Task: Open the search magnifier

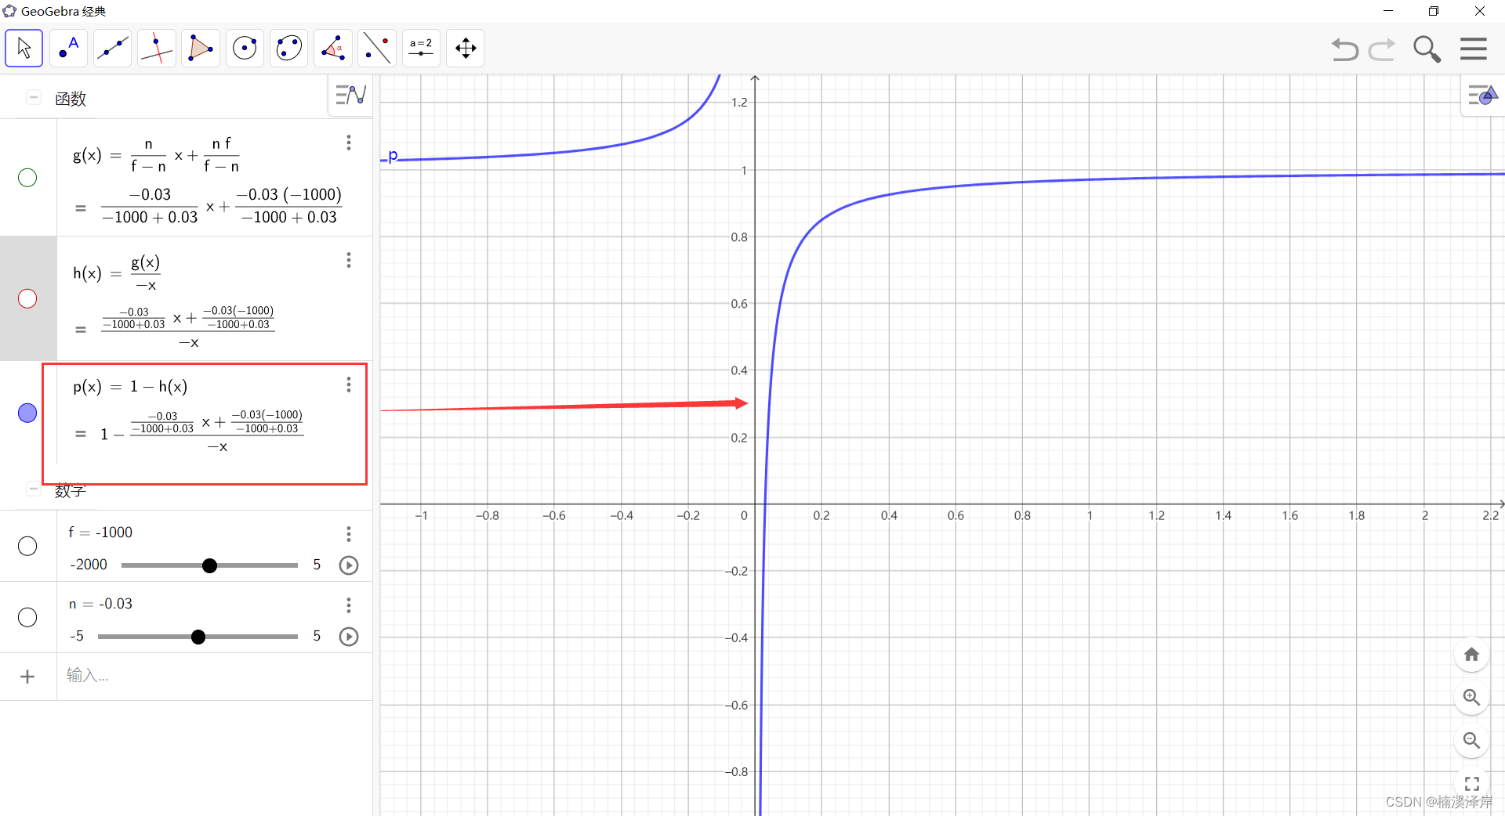Action: [x=1427, y=49]
